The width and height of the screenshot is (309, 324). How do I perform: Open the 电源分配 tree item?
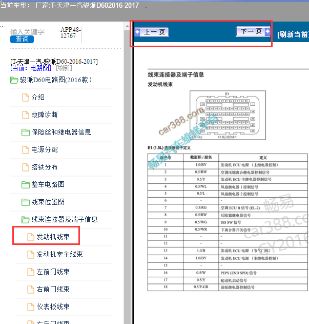click(x=45, y=149)
